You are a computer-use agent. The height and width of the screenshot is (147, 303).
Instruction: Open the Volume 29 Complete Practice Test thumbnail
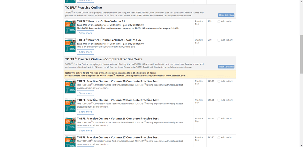coord(70,105)
